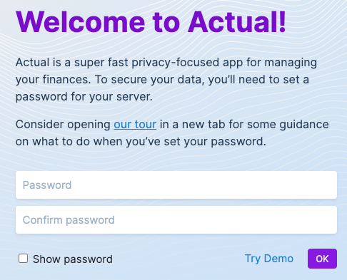Click the word "guidance" in the second paragraph

coord(304,125)
